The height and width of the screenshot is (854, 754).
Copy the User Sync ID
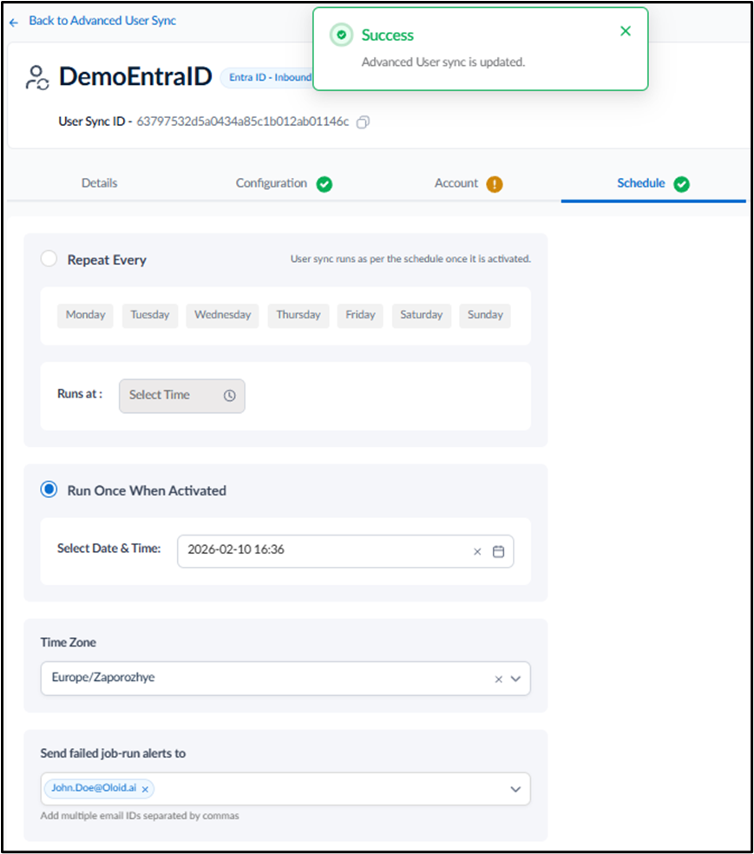point(363,122)
